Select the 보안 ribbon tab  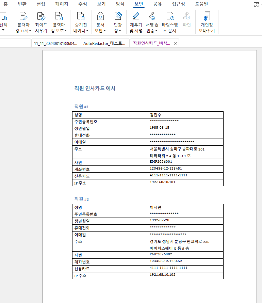pos(139,4)
